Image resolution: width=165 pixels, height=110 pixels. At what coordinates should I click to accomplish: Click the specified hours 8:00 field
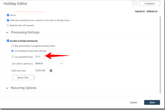[x=40, y=57]
